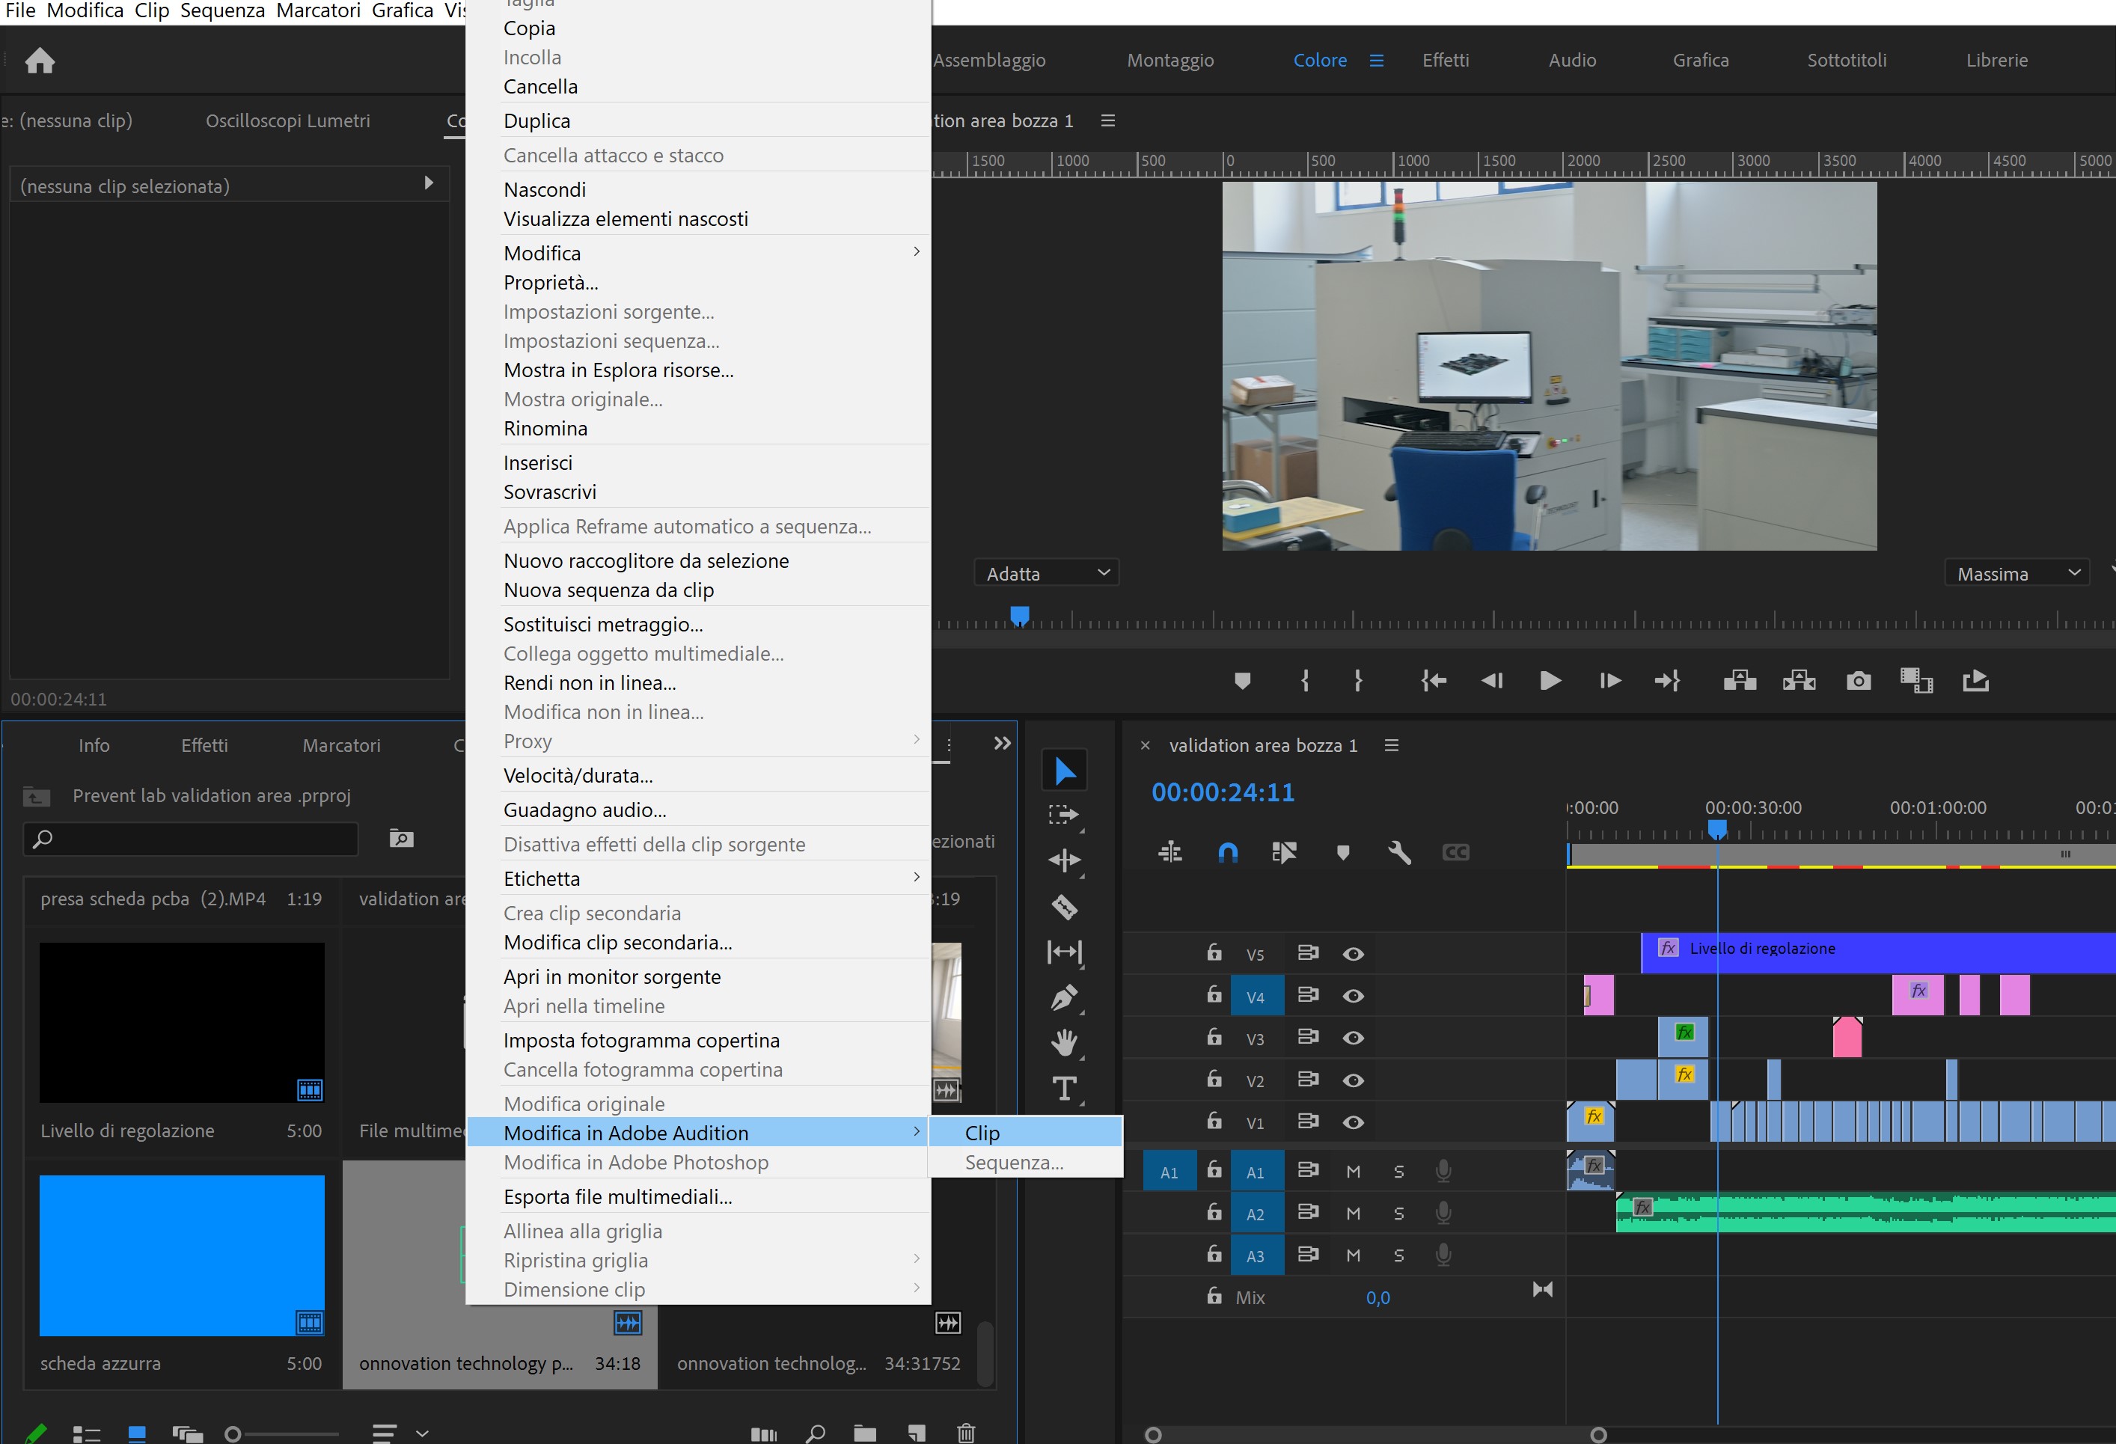Select the Hand tool for panning

pos(1065,1044)
